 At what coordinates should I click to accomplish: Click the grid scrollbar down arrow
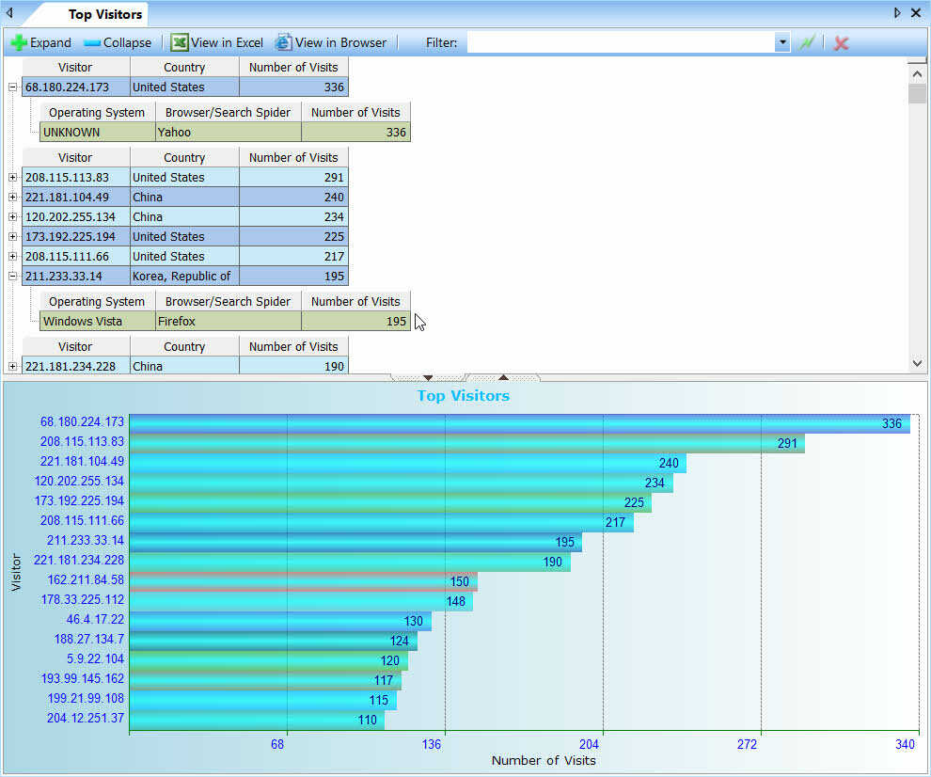pos(917,363)
